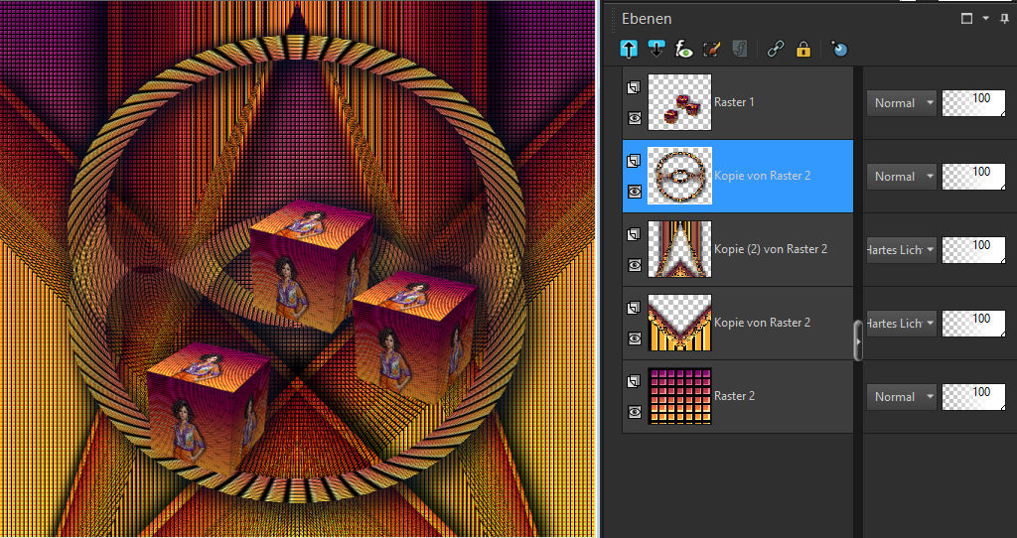1017x538 pixels.
Task: Toggle the lock transparency padlock icon
Action: click(x=802, y=50)
